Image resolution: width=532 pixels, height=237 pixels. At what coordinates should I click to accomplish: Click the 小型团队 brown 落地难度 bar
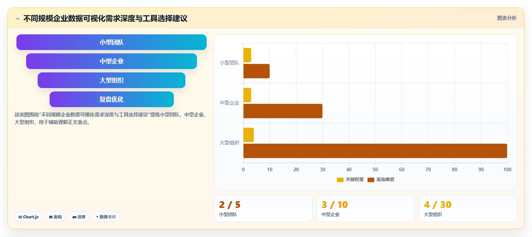pyautogui.click(x=256, y=71)
